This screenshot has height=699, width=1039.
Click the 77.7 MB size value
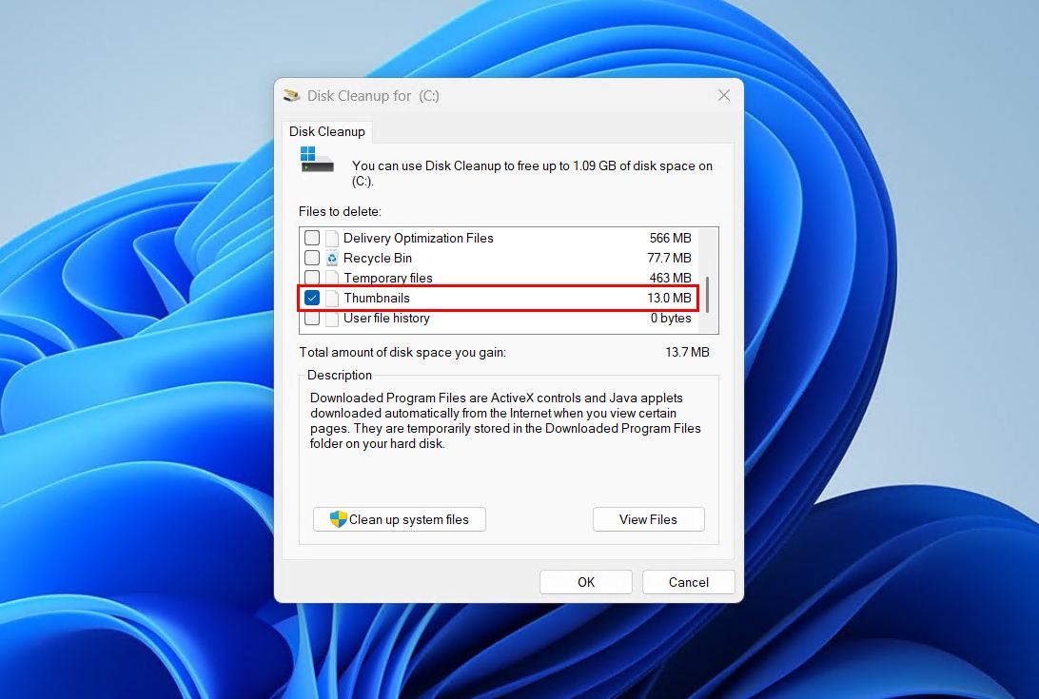point(669,258)
